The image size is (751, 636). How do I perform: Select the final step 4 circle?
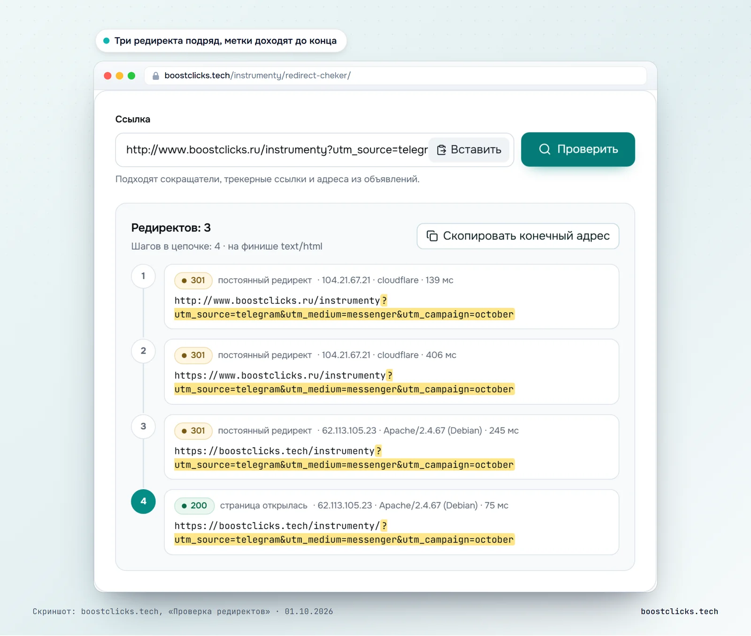143,501
